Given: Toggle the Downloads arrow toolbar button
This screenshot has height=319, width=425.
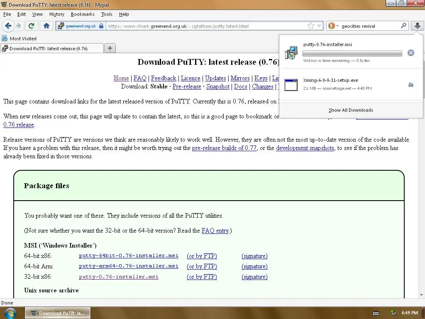Looking at the screenshot, I should click(417, 26).
